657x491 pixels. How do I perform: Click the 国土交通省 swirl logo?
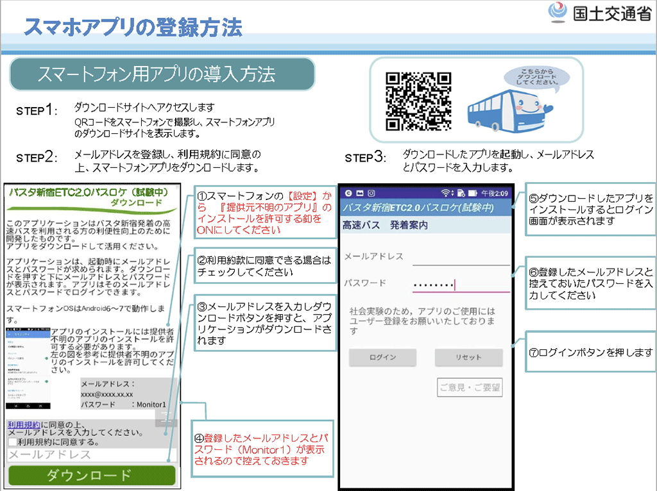(x=558, y=12)
